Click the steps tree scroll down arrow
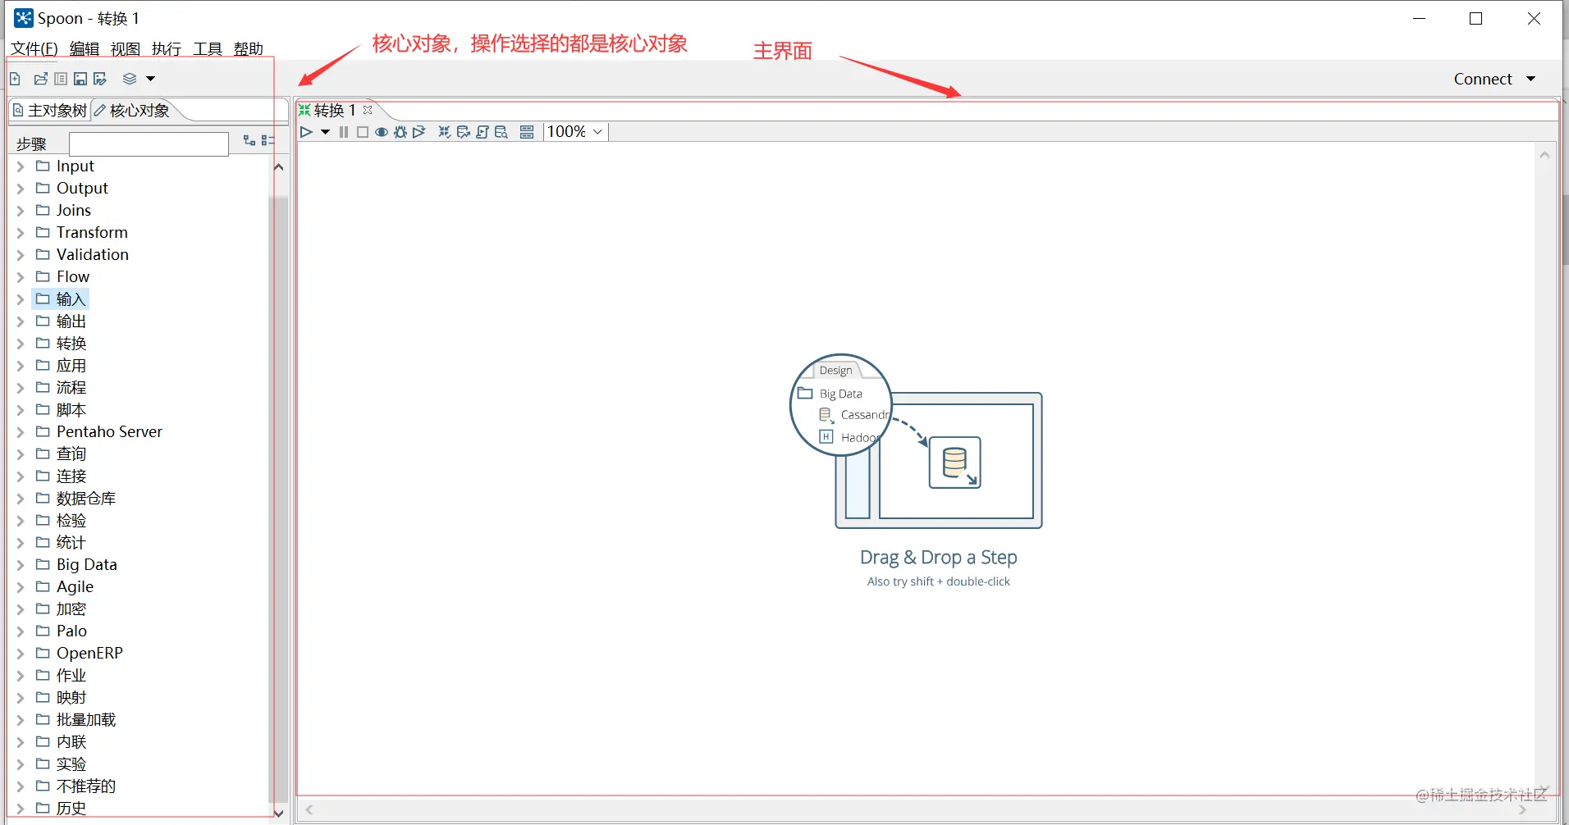Viewport: 1569px width, 825px height. [278, 814]
